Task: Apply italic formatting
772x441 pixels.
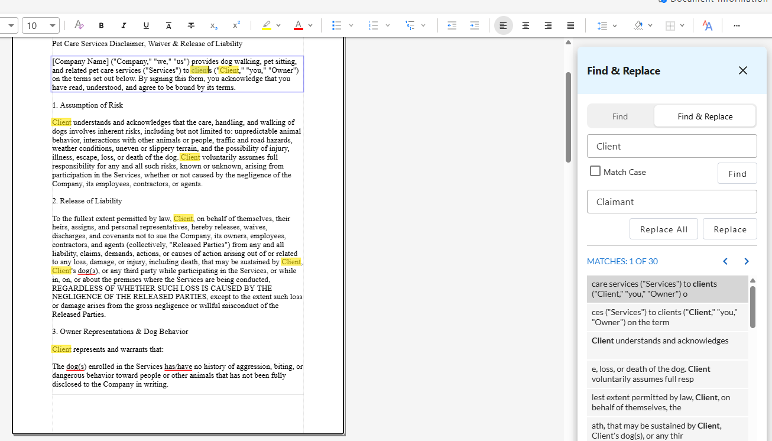Action: click(x=124, y=25)
